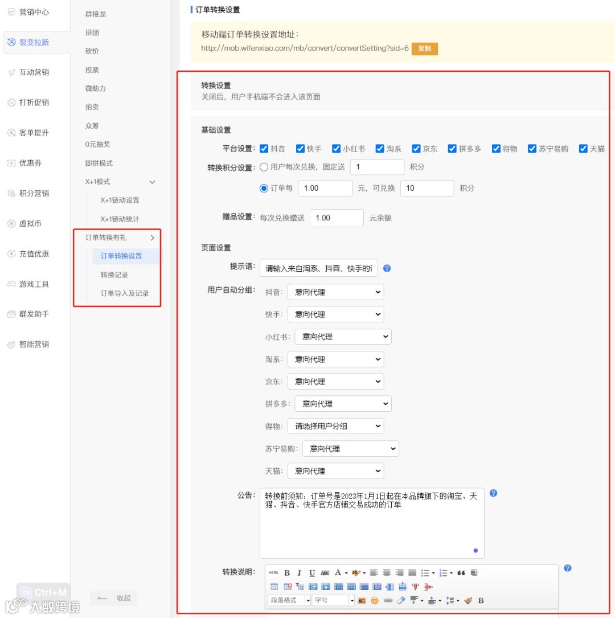Open the 京东 user group dropdown
The width and height of the screenshot is (615, 618).
[335, 382]
